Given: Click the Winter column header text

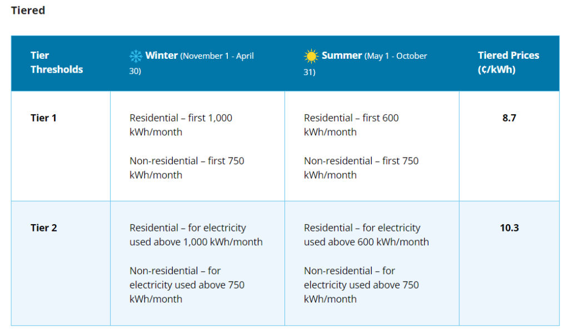Looking at the screenshot, I should [x=191, y=63].
